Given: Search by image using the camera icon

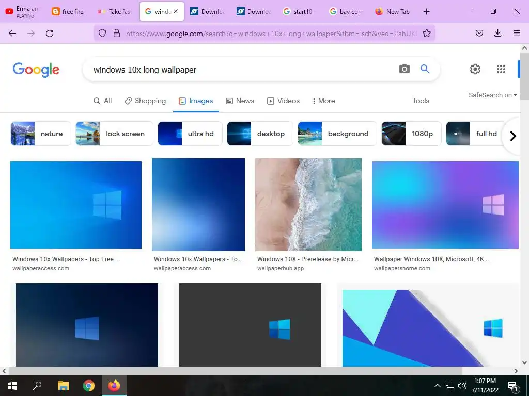Looking at the screenshot, I should click(404, 69).
